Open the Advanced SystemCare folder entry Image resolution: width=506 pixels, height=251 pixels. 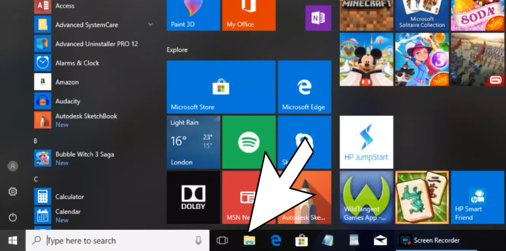pyautogui.click(x=94, y=25)
